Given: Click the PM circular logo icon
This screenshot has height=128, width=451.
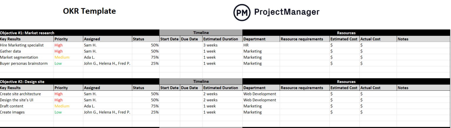Looking at the screenshot, I should [242, 12].
